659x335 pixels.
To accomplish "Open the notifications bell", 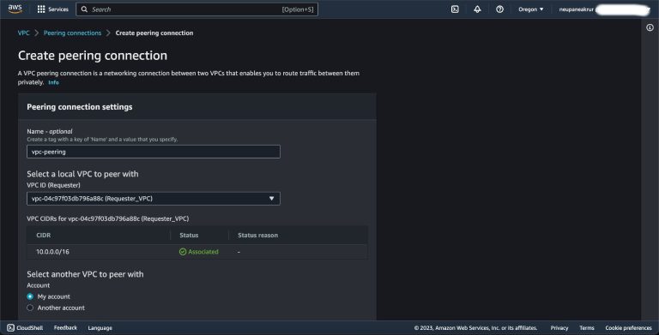I will [477, 9].
